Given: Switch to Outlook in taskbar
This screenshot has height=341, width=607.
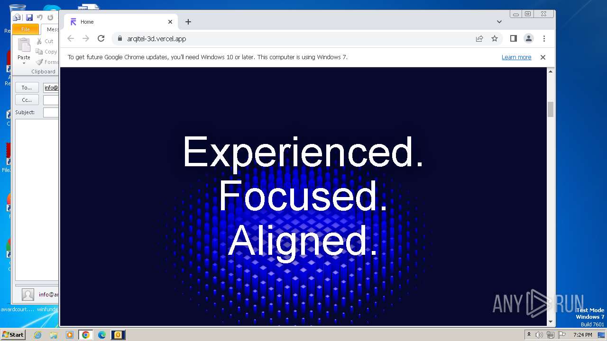Looking at the screenshot, I should [x=118, y=335].
